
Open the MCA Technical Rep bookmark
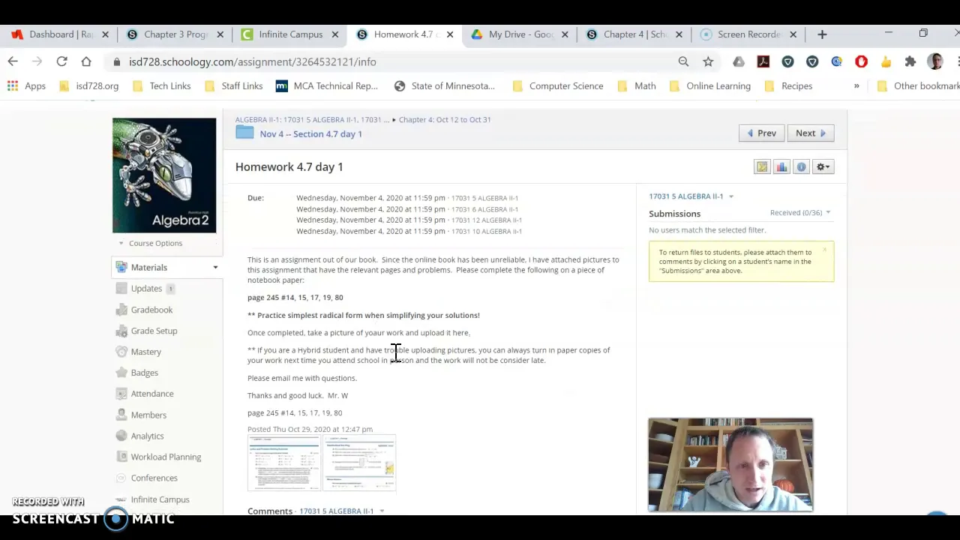327,85
